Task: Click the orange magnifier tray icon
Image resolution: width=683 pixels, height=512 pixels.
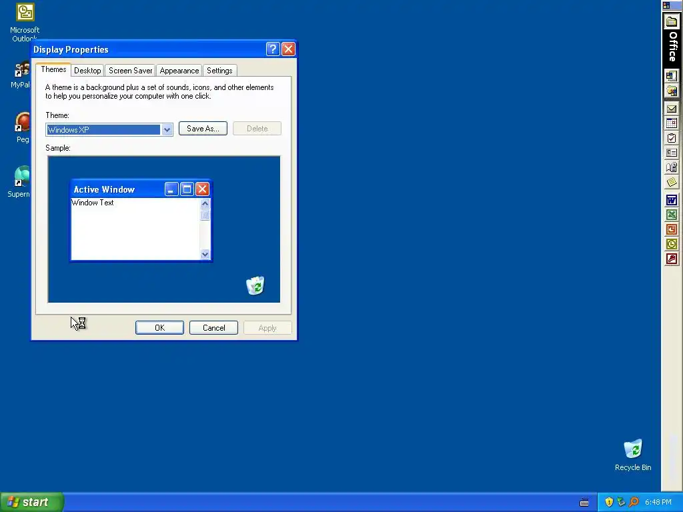Action: pos(634,502)
